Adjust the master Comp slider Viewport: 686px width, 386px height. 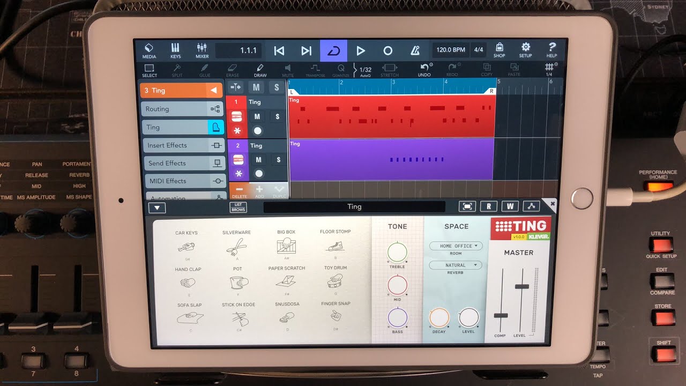(501, 315)
